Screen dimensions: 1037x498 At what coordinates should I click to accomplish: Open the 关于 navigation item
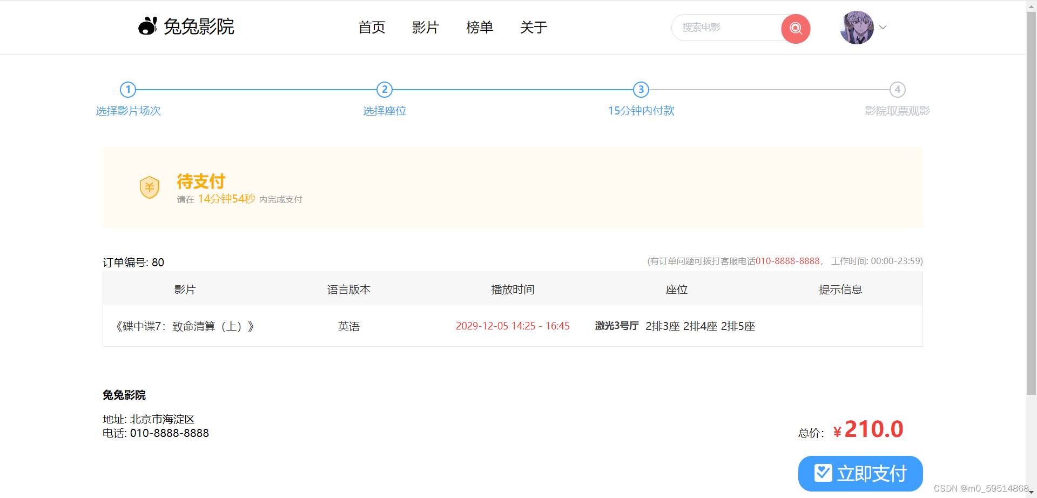533,27
